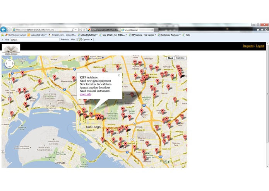Expand the Suggested Sites dropdown

pyautogui.click(x=46, y=35)
